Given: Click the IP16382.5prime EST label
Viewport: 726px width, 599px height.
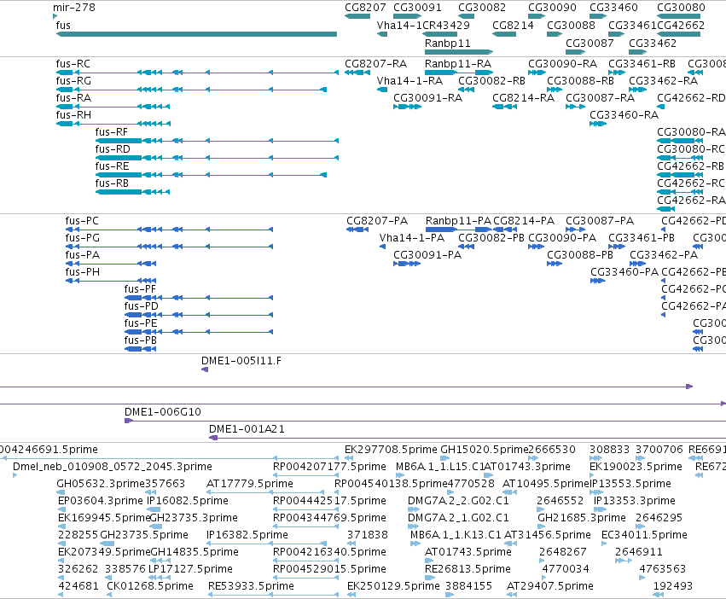Looking at the screenshot, I should (247, 535).
